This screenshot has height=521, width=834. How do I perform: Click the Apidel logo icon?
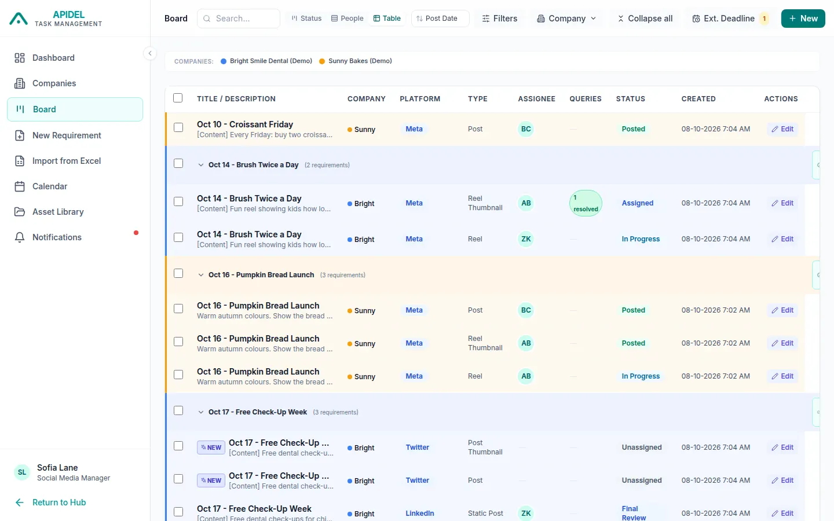point(19,19)
